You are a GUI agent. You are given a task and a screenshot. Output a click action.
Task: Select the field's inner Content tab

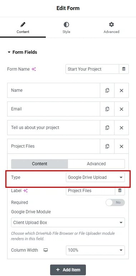click(39, 164)
